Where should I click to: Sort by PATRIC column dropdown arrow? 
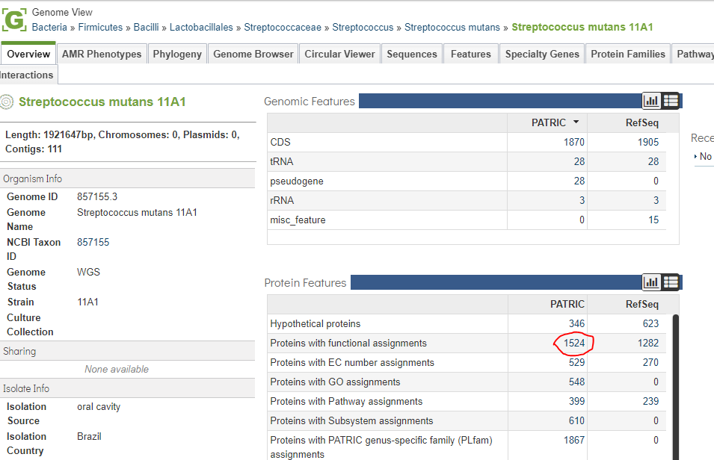click(576, 122)
